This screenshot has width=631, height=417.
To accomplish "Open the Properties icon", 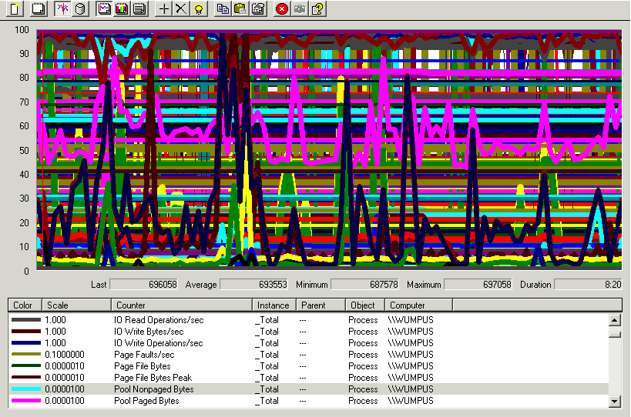I will point(258,8).
